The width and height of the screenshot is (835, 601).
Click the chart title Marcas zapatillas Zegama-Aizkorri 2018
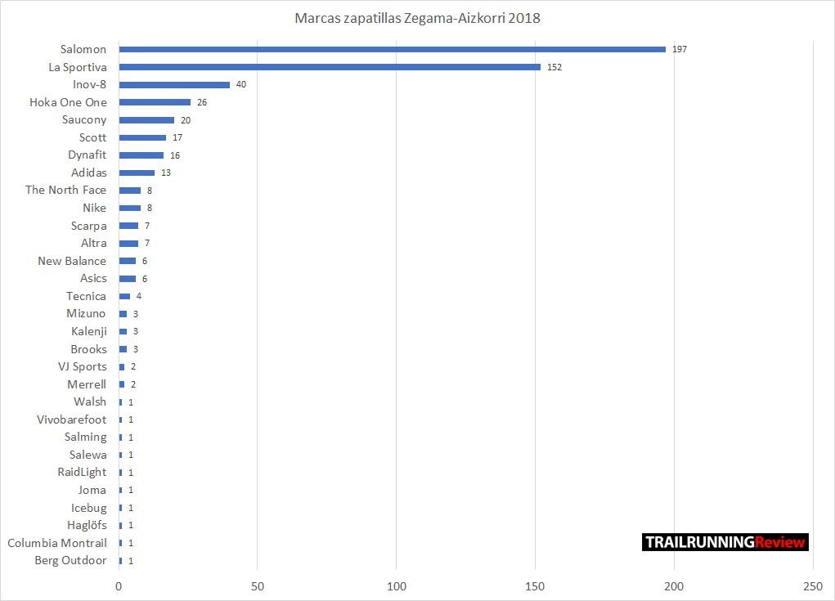click(x=417, y=18)
